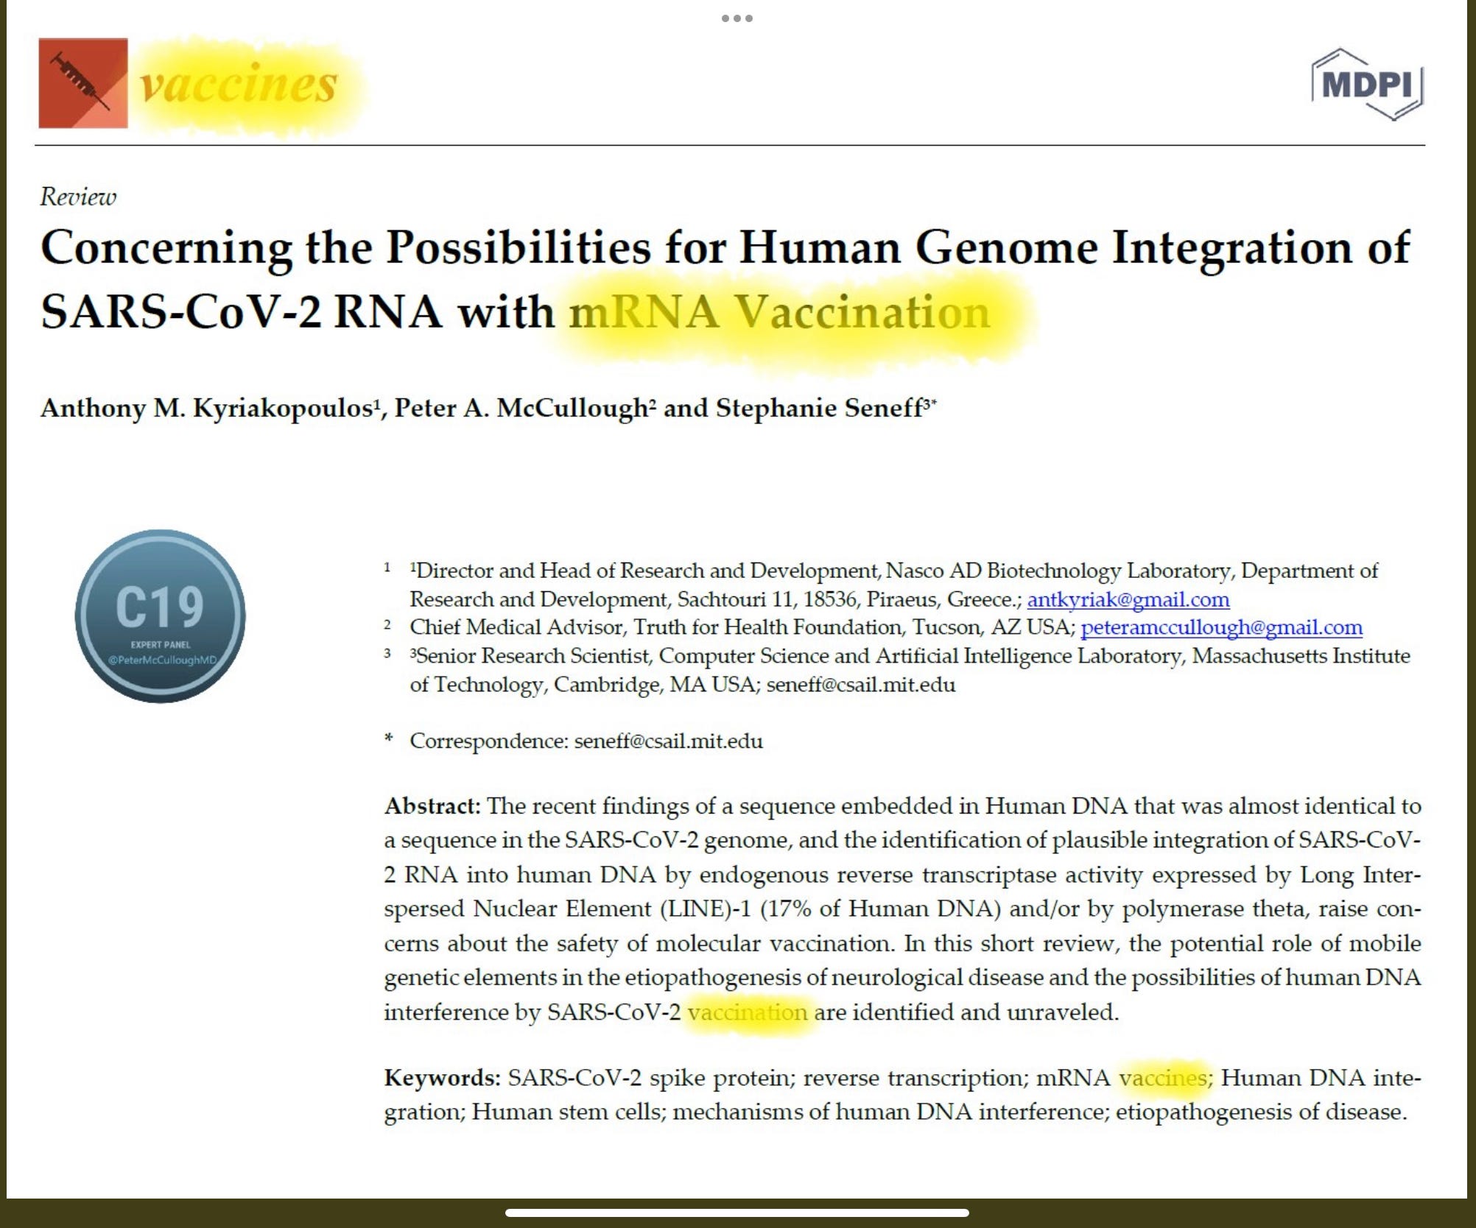The image size is (1476, 1228).
Task: Click 'reverse transcription' keyword
Action: [914, 1078]
